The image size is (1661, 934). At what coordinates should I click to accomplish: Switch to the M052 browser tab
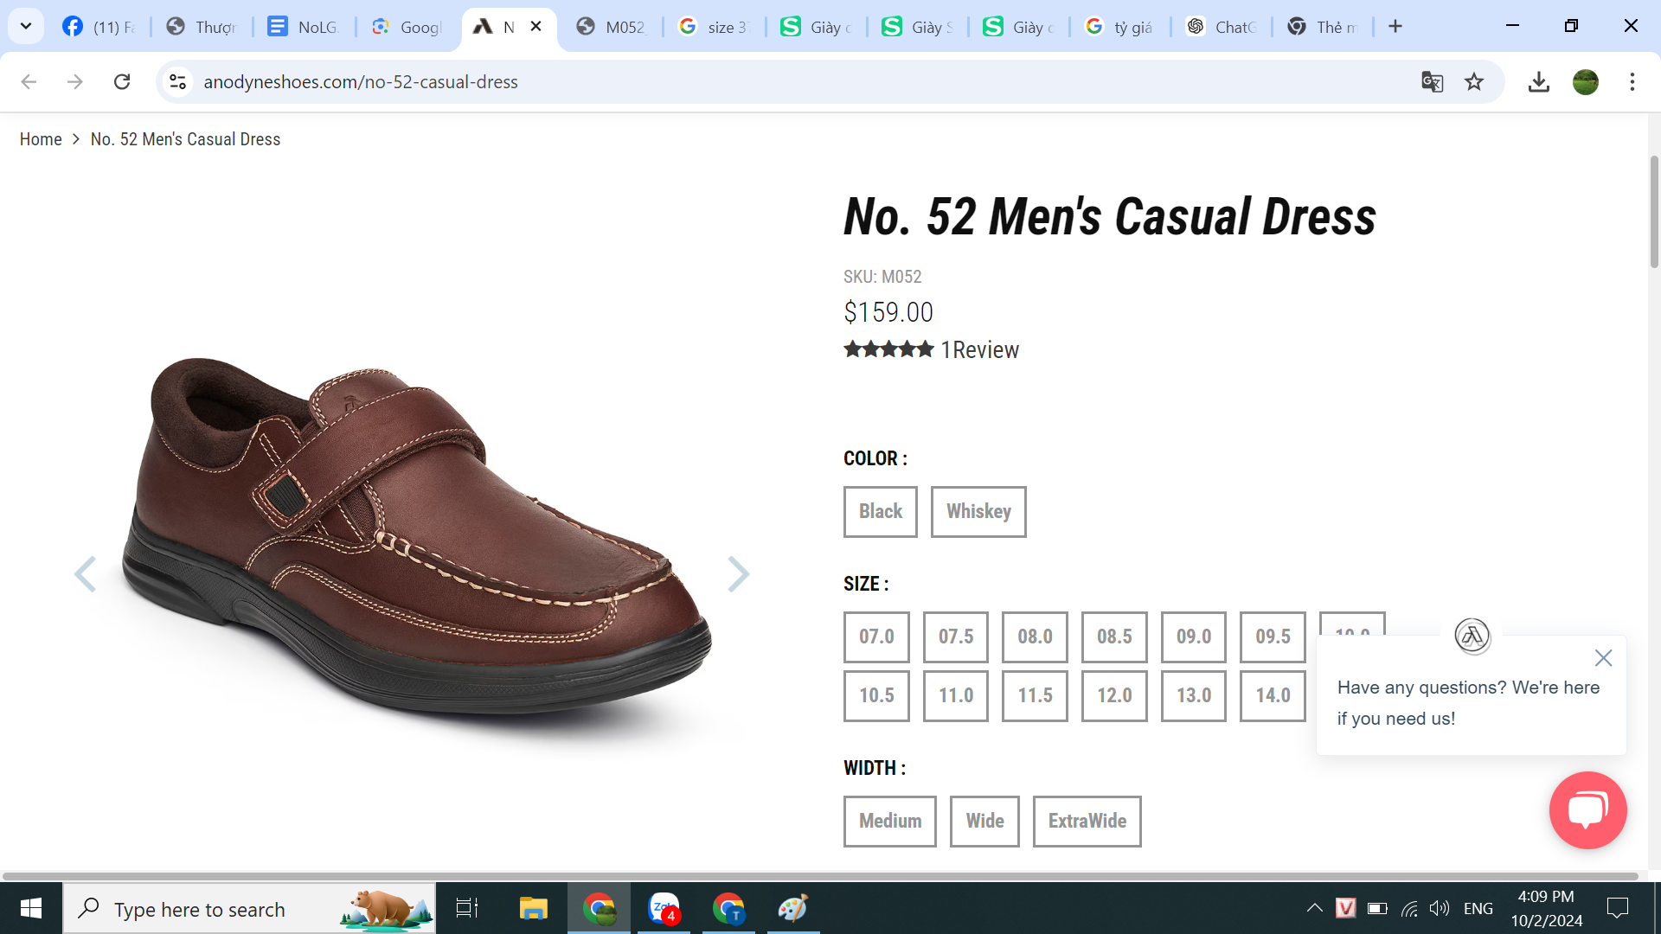612,27
